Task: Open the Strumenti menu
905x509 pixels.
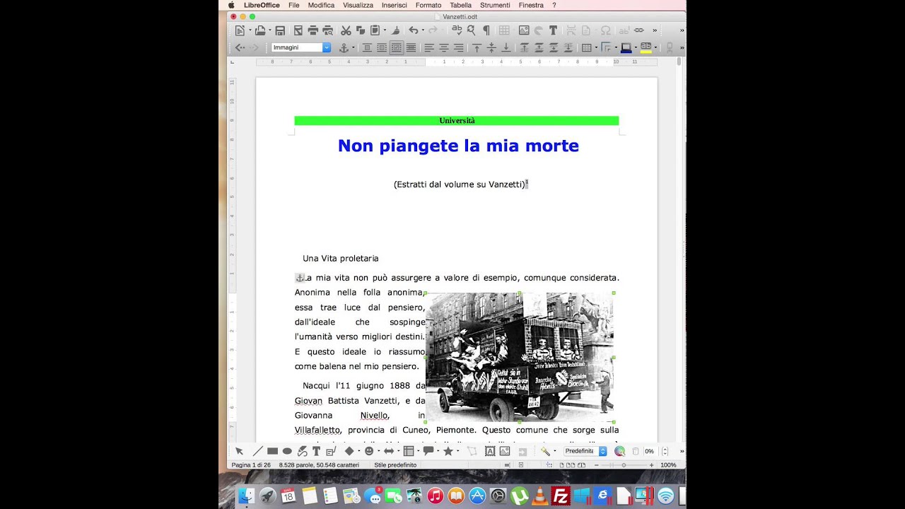Action: (x=495, y=5)
